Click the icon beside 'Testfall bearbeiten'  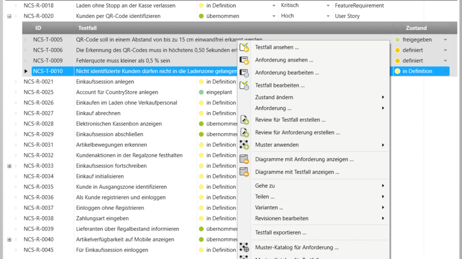click(x=244, y=85)
